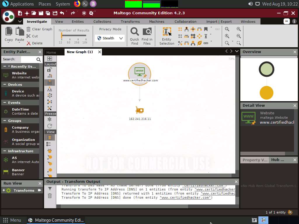
Task: Click the Clear Graph trash icon
Action: coord(28,29)
